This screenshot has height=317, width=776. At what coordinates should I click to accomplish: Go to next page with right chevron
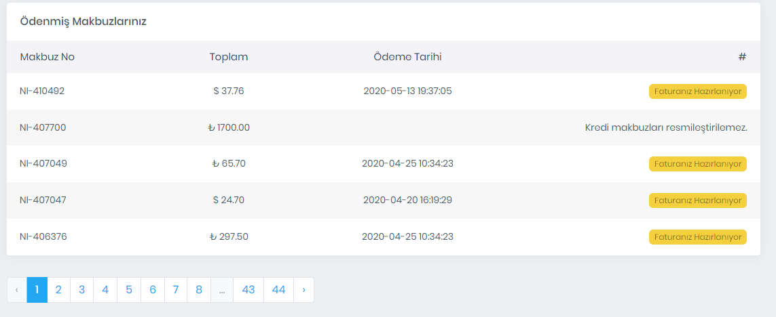click(303, 290)
